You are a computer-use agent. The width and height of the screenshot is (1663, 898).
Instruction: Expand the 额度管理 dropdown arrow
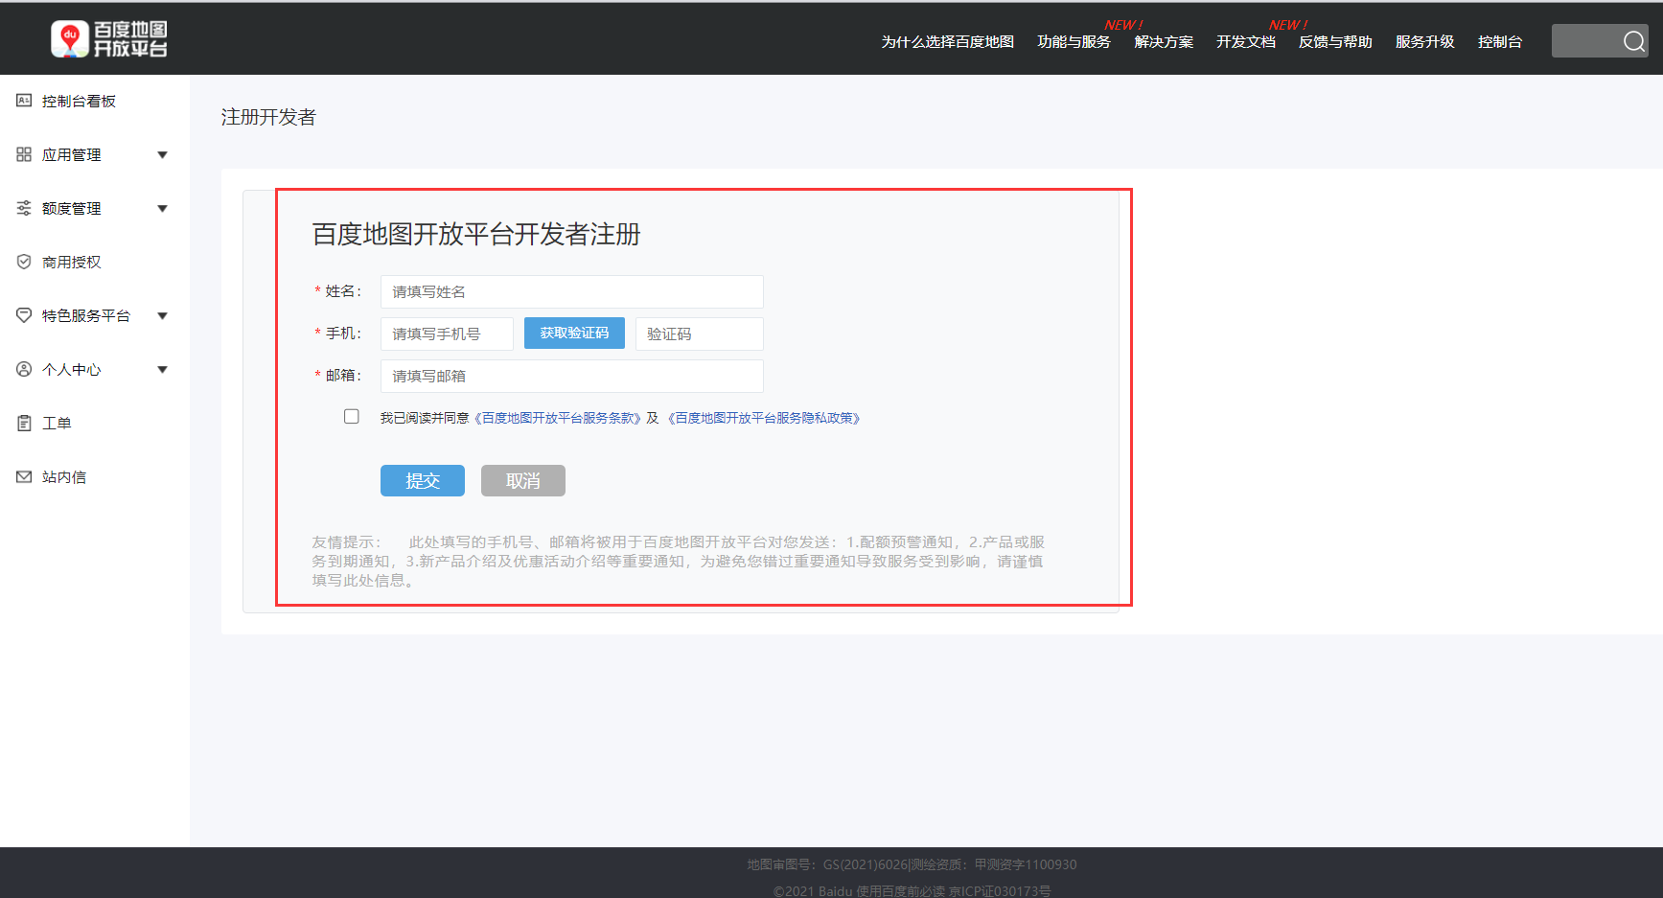point(162,207)
